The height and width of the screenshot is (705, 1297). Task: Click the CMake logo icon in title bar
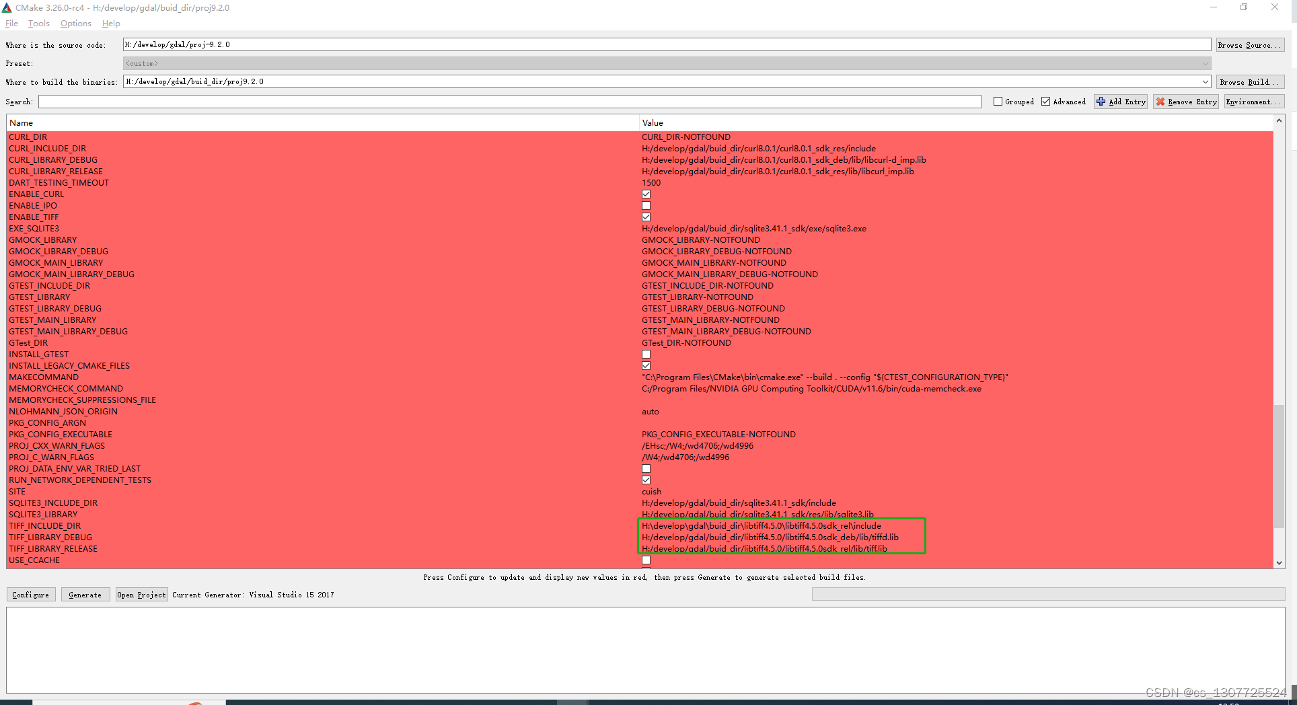pos(7,7)
